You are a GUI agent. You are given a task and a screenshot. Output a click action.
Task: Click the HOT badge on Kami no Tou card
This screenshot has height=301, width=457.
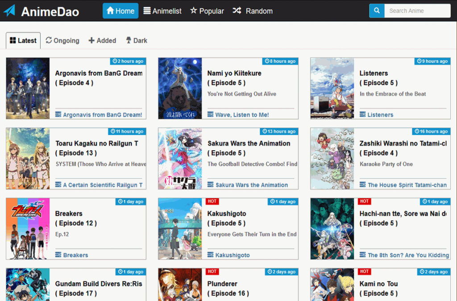364,271
